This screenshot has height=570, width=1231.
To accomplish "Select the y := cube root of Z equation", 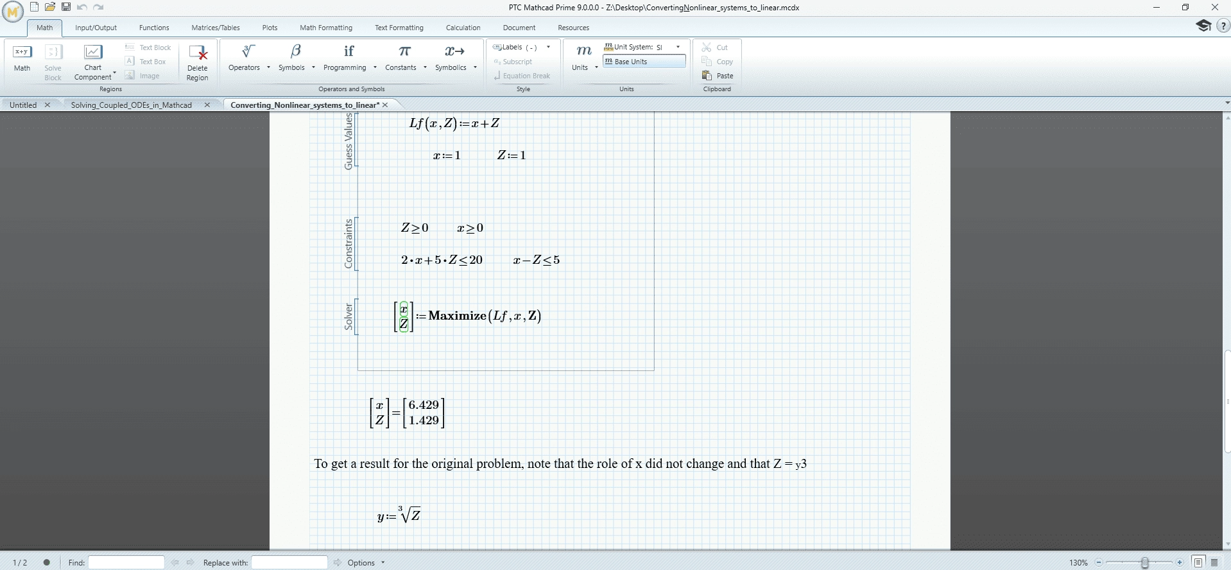I will [399, 515].
